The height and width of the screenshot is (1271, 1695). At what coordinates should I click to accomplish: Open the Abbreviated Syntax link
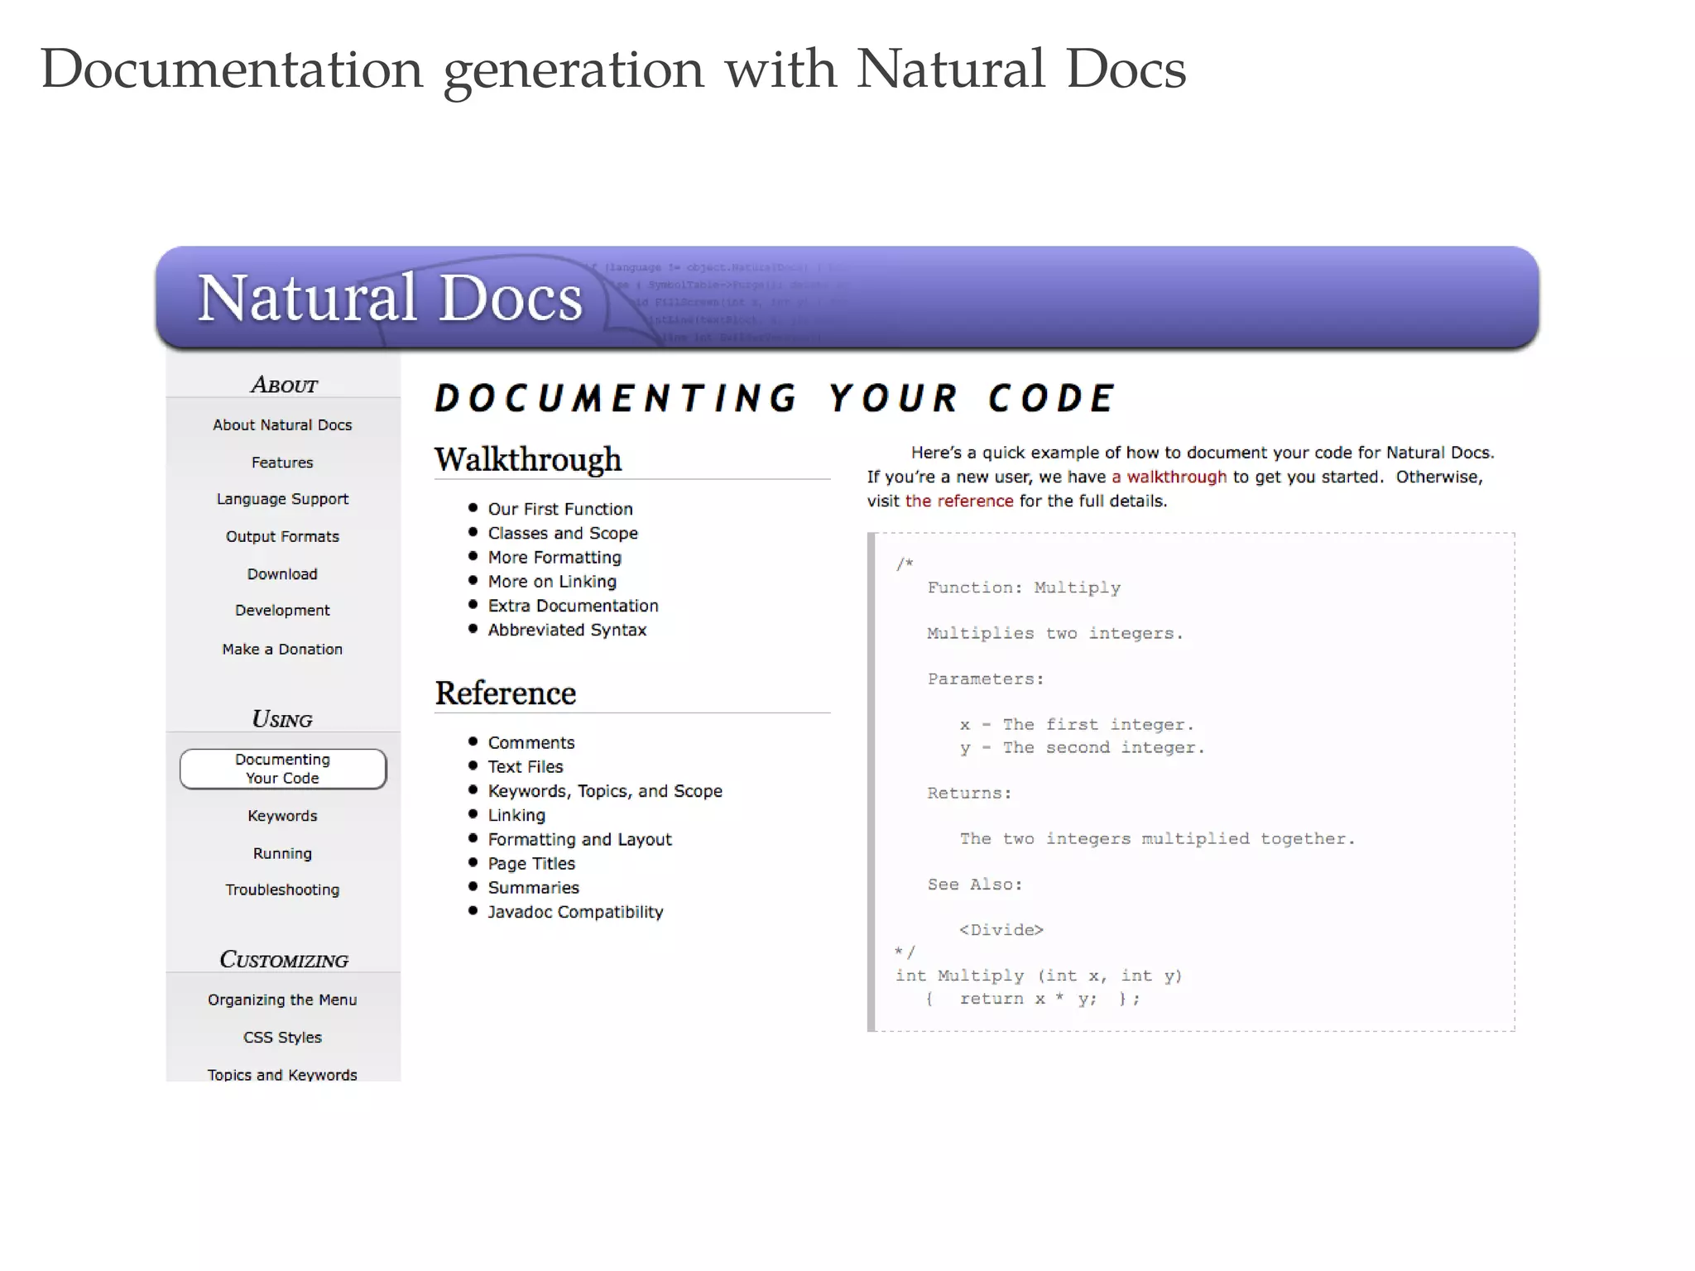tap(566, 630)
